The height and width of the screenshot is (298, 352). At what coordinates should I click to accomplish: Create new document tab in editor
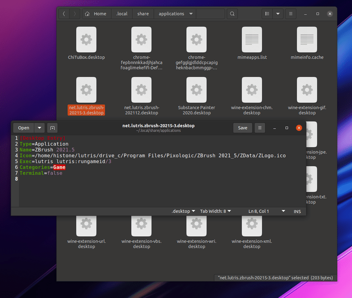(x=52, y=128)
